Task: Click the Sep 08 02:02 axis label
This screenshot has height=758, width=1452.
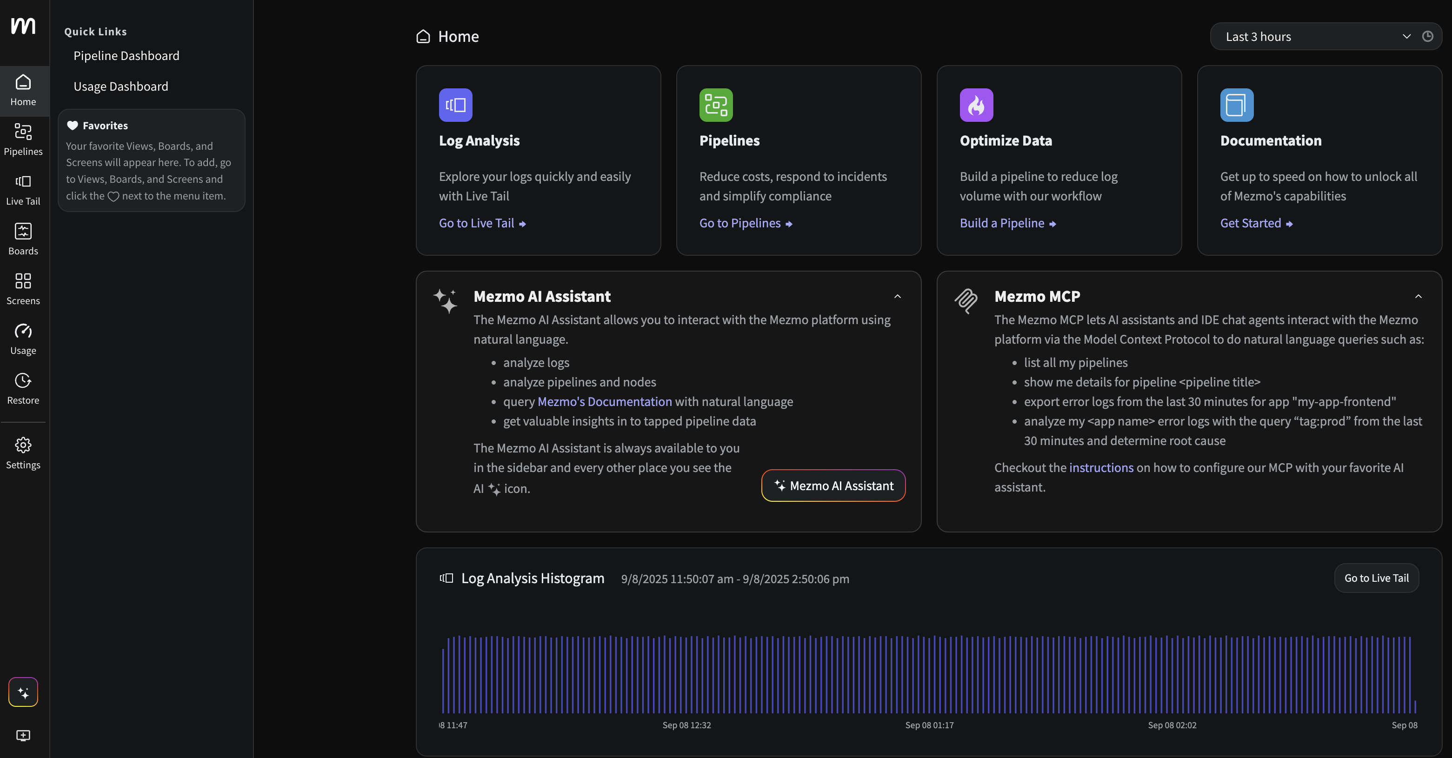Action: point(1172,725)
